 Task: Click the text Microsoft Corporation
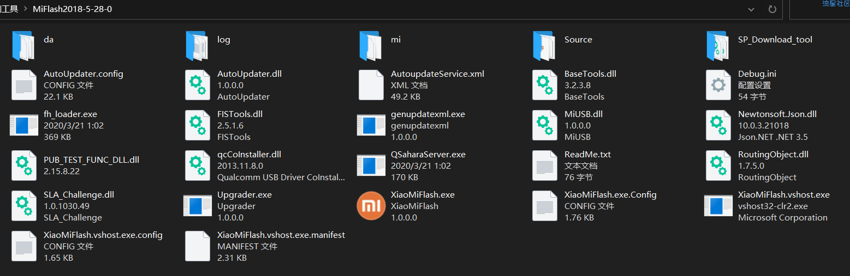pos(783,218)
